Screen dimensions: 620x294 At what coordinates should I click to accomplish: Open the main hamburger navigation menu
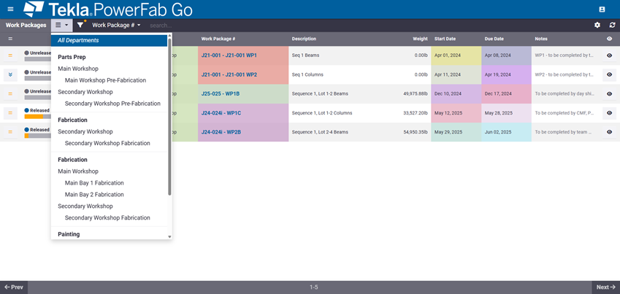(11, 9)
